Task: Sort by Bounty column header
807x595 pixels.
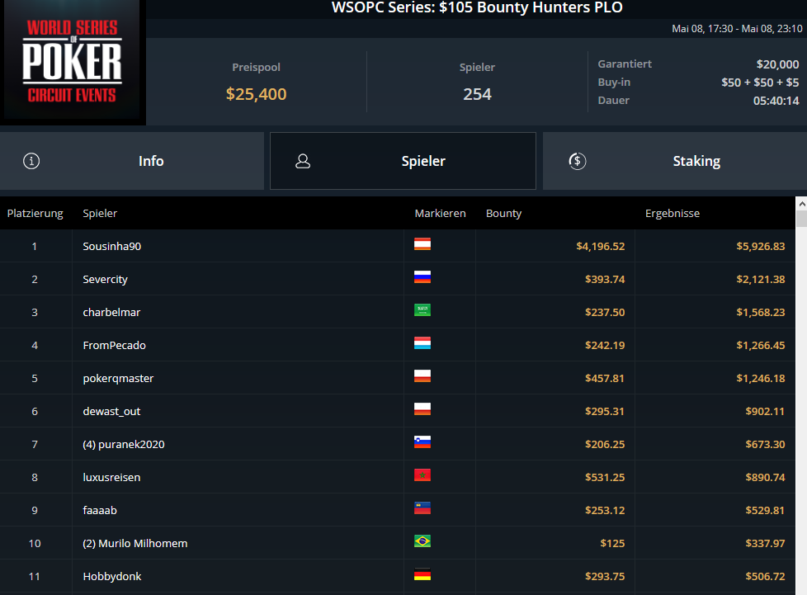Action: tap(503, 213)
